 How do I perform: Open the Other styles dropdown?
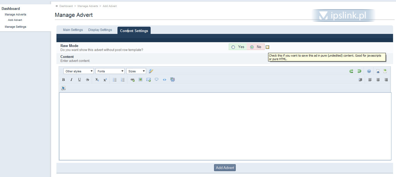78,71
